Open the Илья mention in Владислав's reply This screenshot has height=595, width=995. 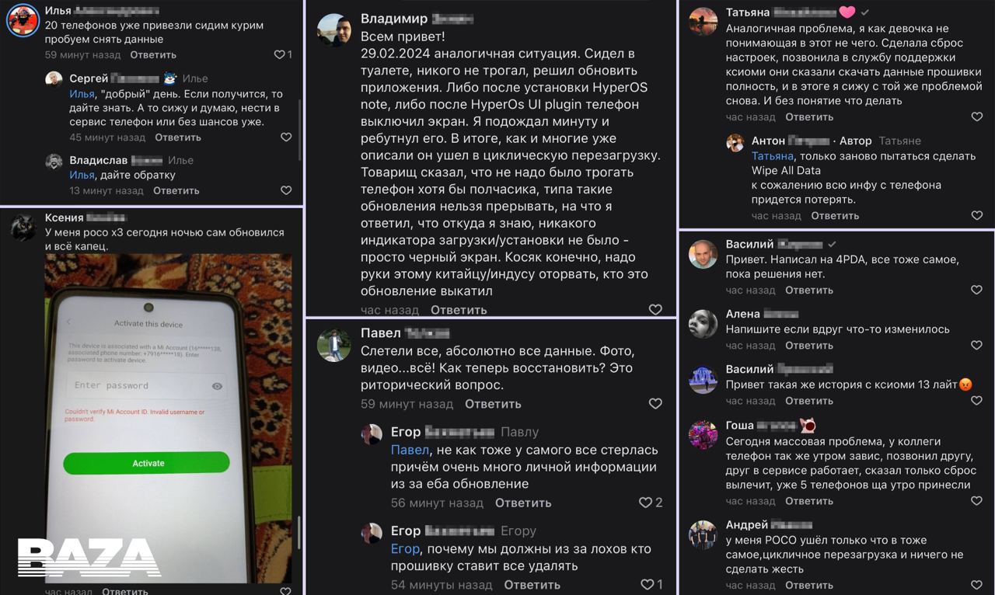tap(82, 176)
